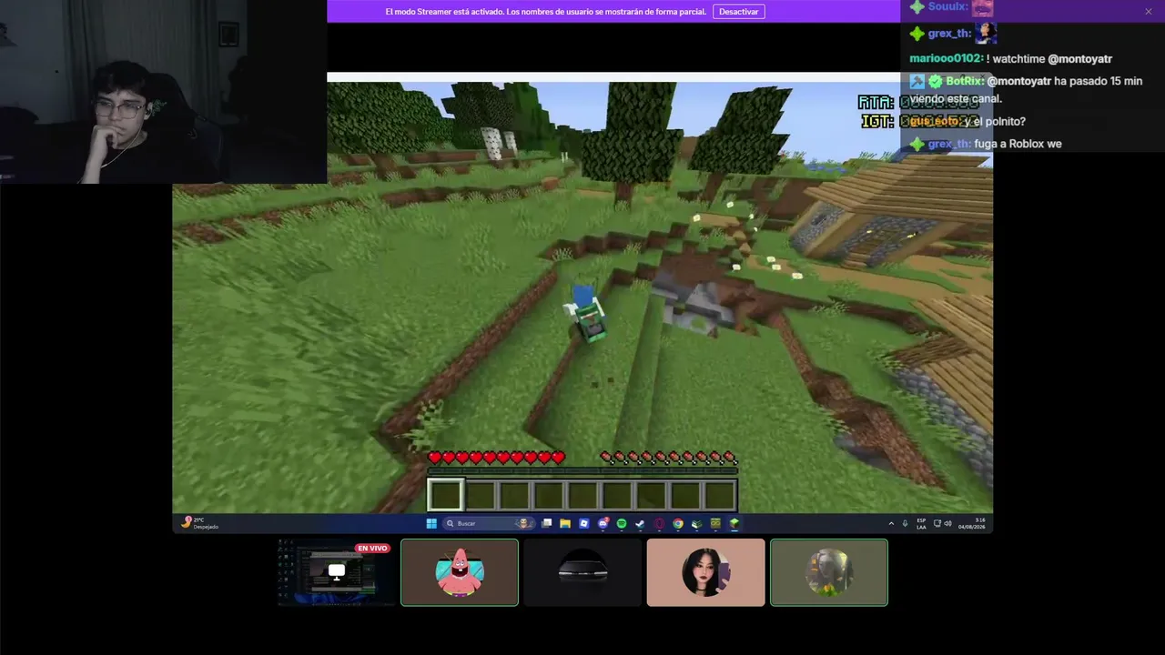This screenshot has width=1165, height=655.
Task: Click the Minecraft hunger bar
Action: click(669, 458)
